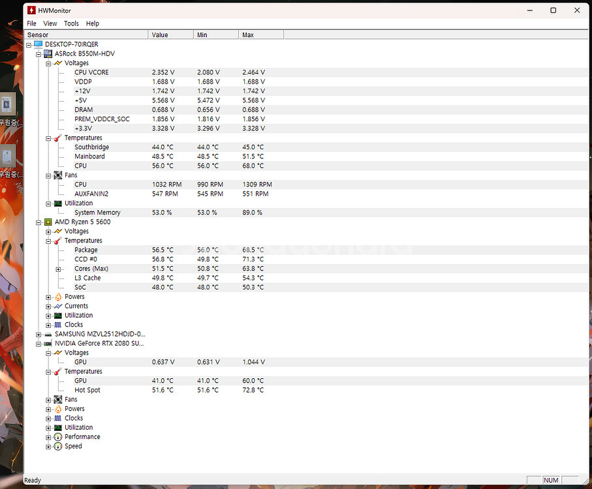Viewport: 592px width, 489px height.
Task: Expand the Ryzen Powers section
Action: [x=48, y=297]
